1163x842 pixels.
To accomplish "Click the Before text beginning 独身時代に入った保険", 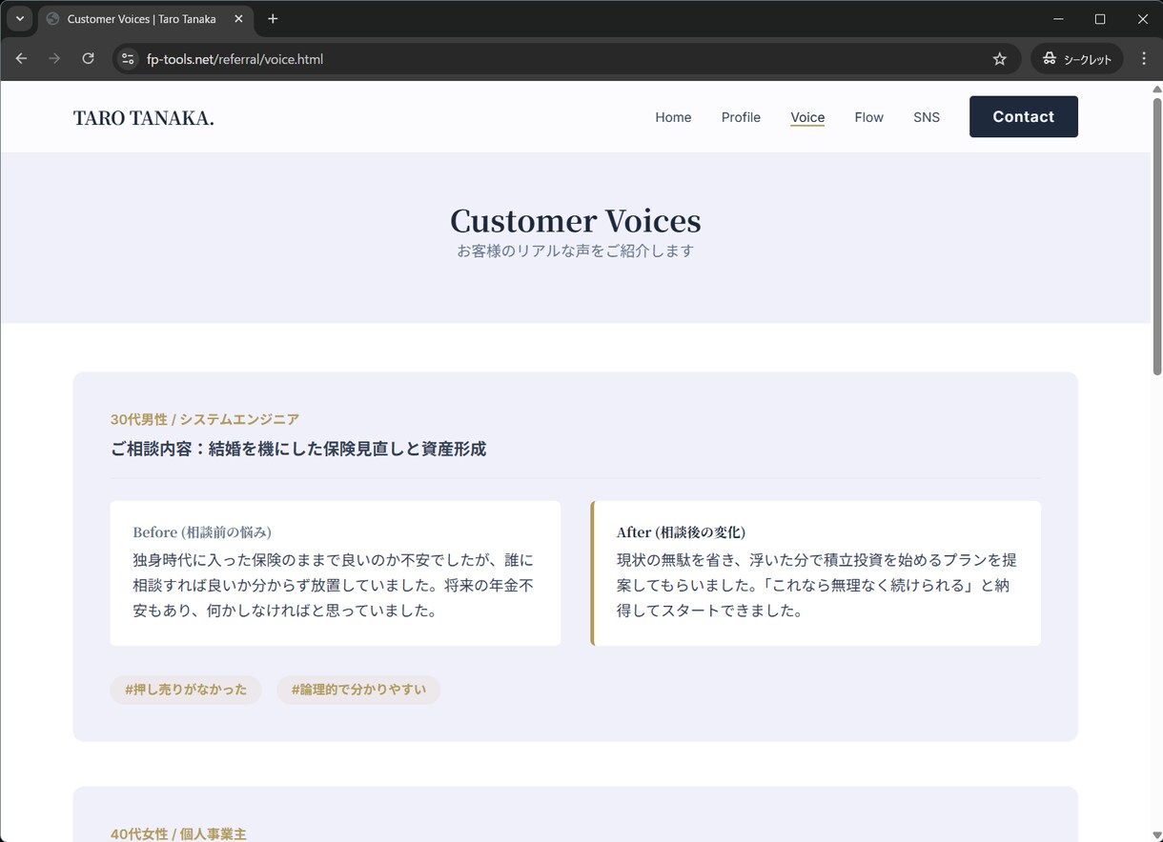I will pyautogui.click(x=334, y=586).
